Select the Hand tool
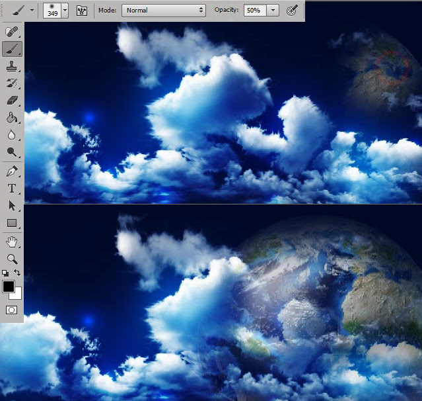The image size is (422, 401). coord(12,242)
